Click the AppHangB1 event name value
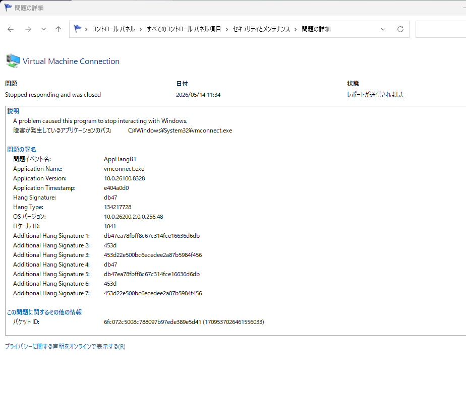Image resolution: width=466 pixels, height=393 pixels. 120,159
